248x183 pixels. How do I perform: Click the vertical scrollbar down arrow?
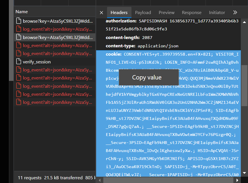click(245, 173)
